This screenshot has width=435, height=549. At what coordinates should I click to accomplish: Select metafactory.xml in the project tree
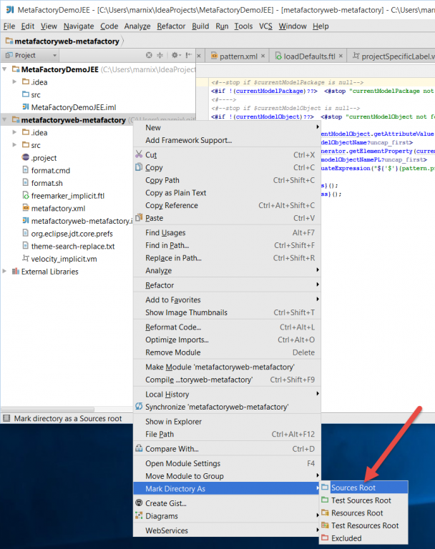(58, 209)
